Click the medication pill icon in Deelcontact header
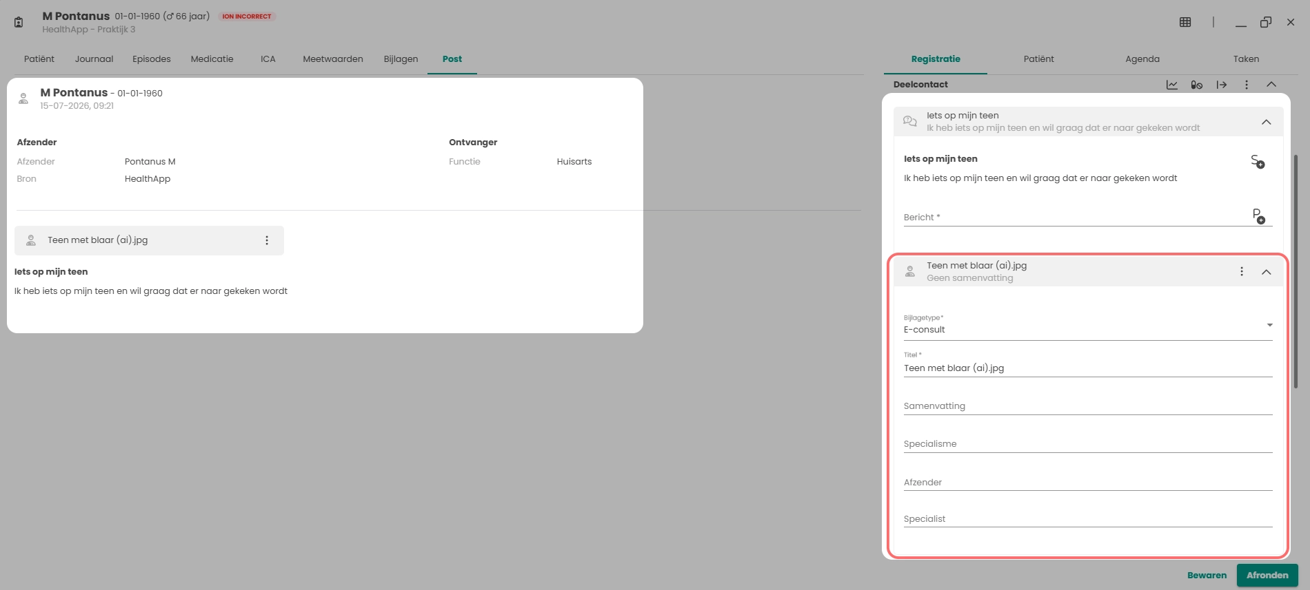This screenshot has height=590, width=1310. tap(1197, 85)
